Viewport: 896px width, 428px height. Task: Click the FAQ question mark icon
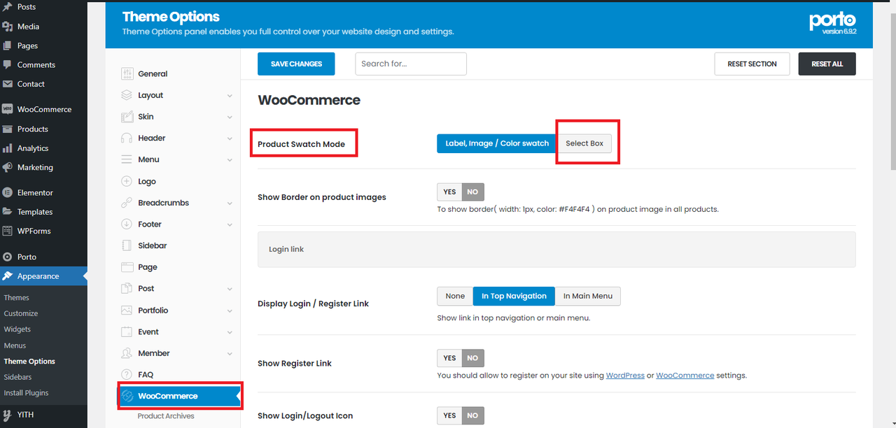tap(127, 375)
